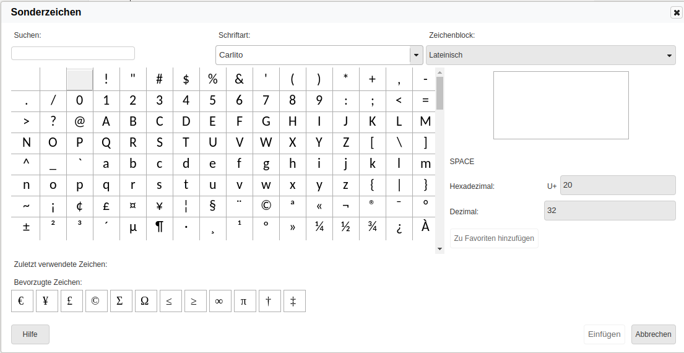
Task: Click the Suchen search input field
Action: click(73, 54)
